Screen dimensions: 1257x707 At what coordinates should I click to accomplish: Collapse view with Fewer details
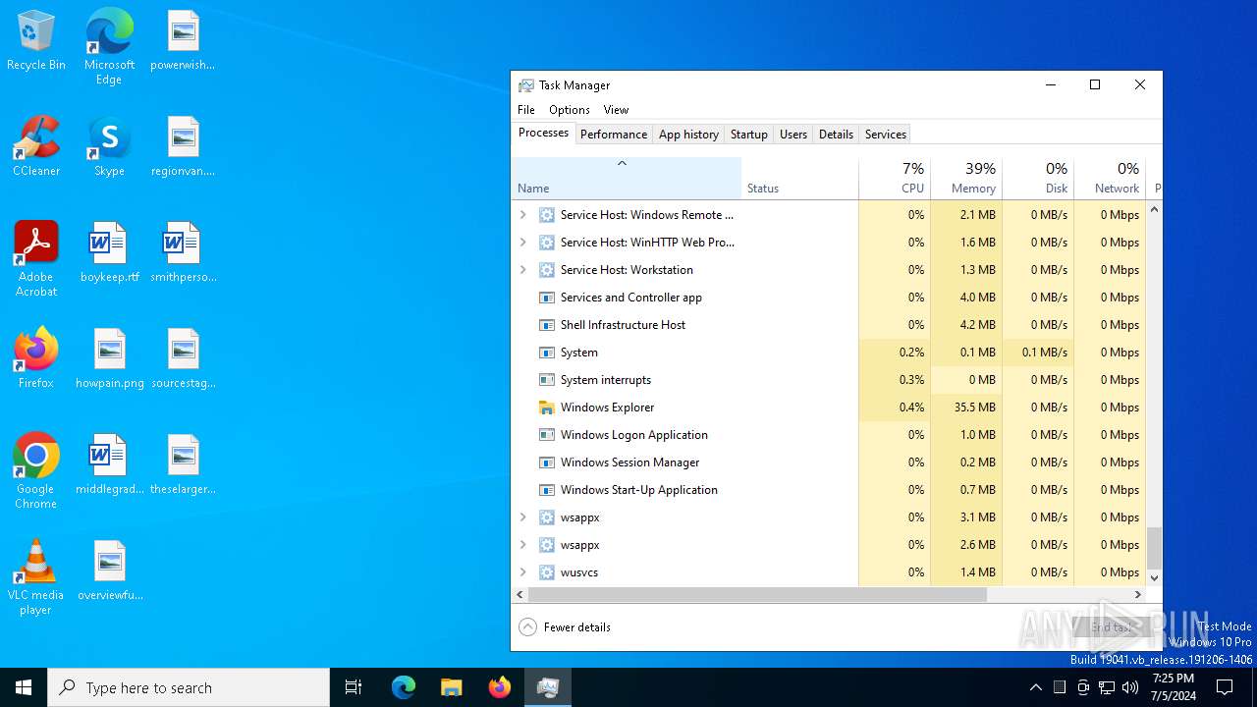coord(565,627)
